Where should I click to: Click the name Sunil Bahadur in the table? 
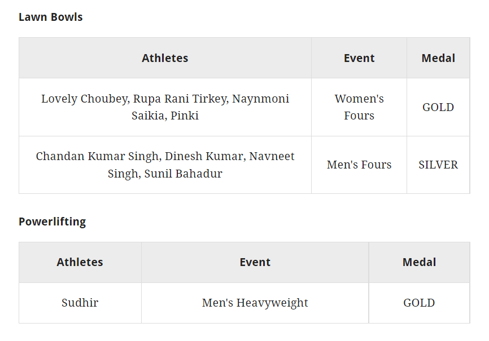point(184,174)
